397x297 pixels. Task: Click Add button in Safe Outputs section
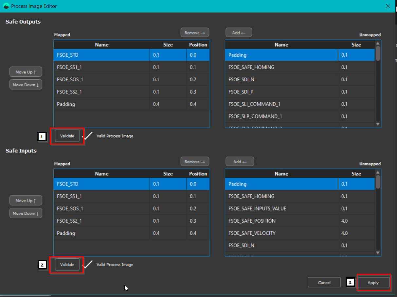coord(239,33)
